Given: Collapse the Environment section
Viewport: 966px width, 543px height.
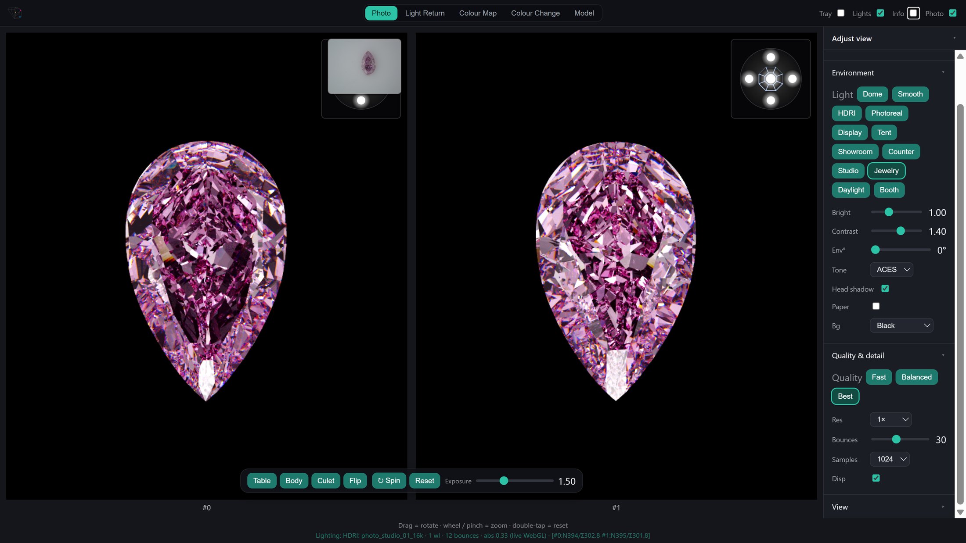Looking at the screenshot, I should tap(888, 73).
